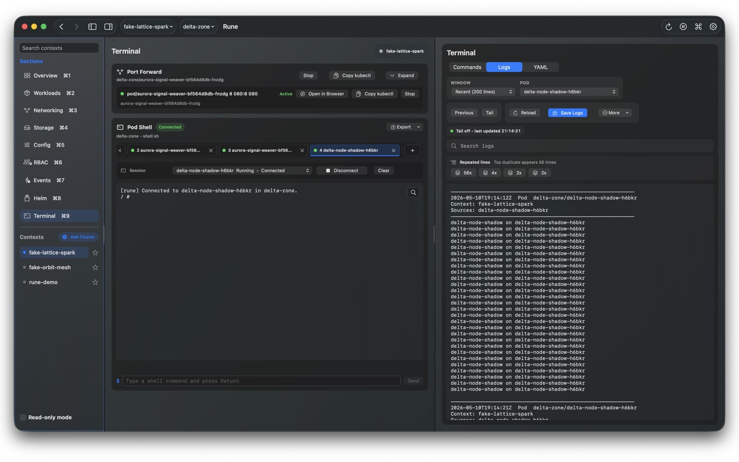This screenshot has height=462, width=739.
Task: Switch to the YAML tab
Action: coord(540,67)
